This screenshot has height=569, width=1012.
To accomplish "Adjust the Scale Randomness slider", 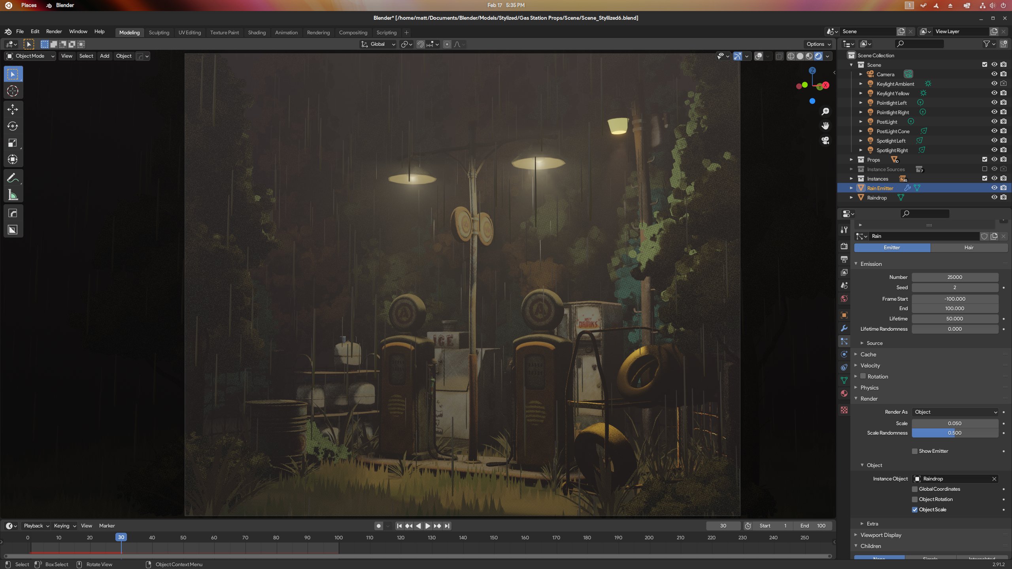I will [x=955, y=433].
